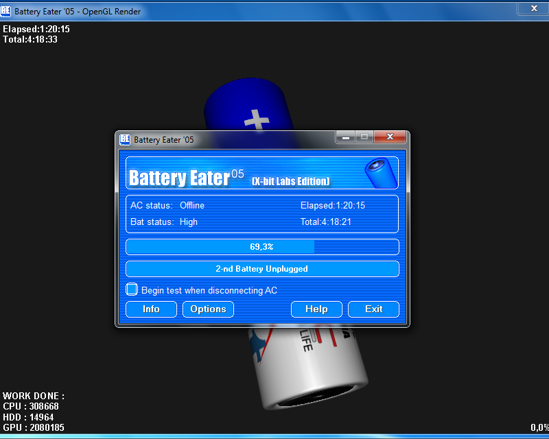549x439 pixels.
Task: Click the (X-bit Labs Edition) text
Action: (290, 181)
